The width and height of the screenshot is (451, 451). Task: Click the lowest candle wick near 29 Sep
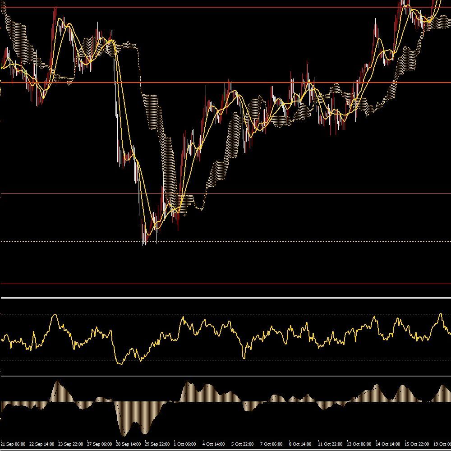144,244
